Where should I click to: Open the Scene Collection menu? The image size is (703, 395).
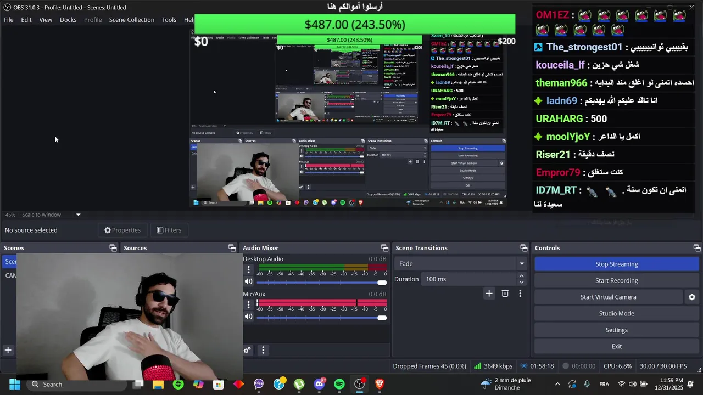pos(132,20)
